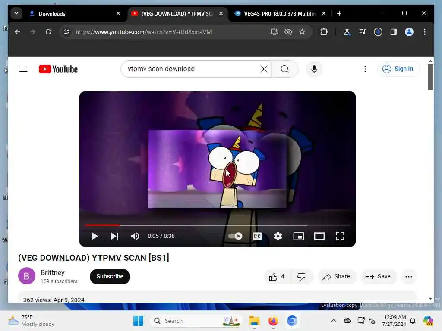
Task: Enable miniplayer mode
Action: [299, 236]
